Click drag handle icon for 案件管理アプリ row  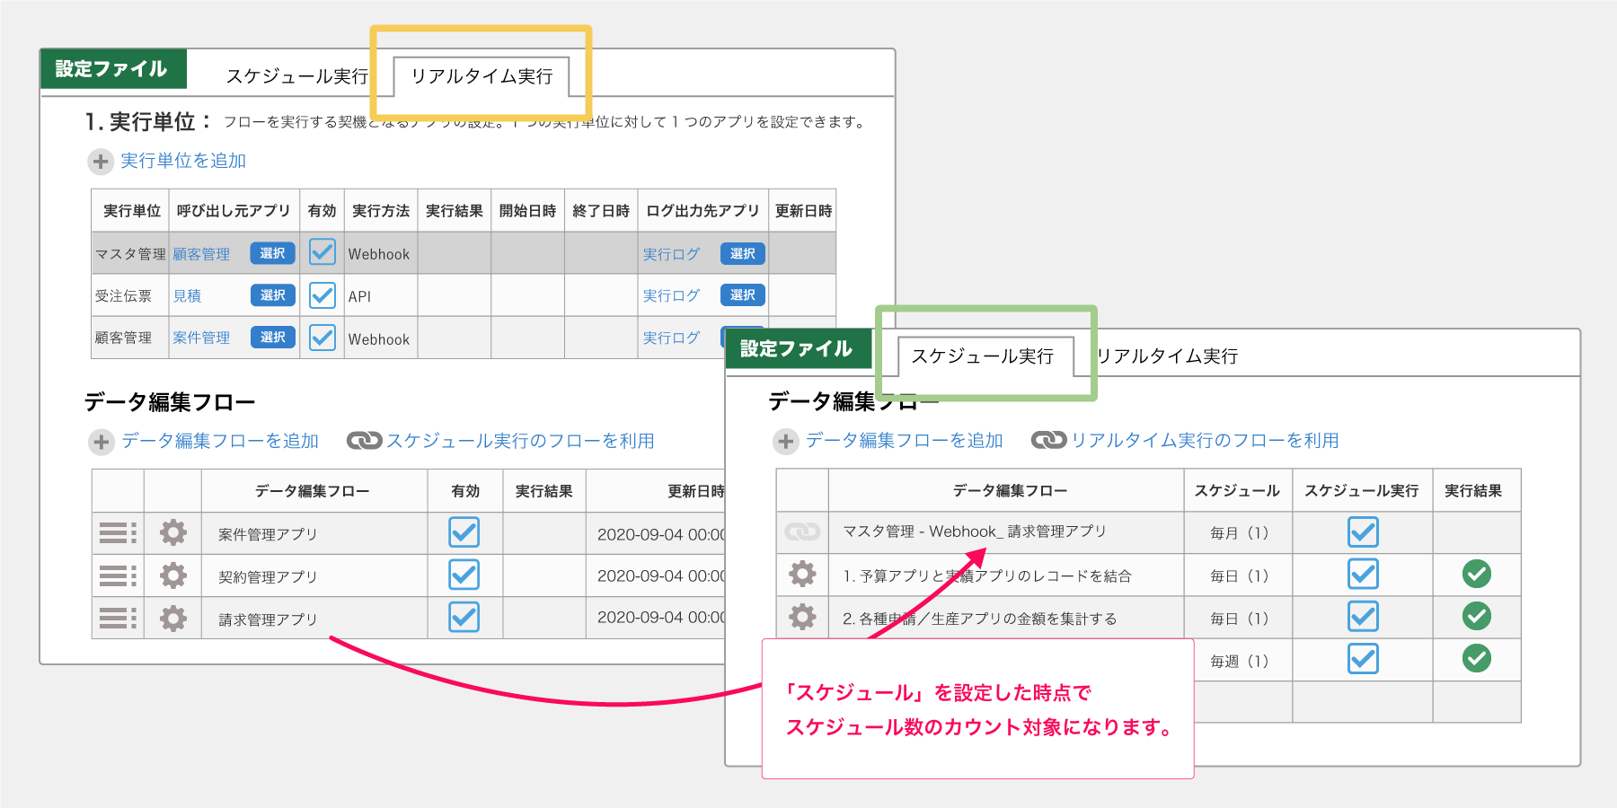[x=118, y=533]
